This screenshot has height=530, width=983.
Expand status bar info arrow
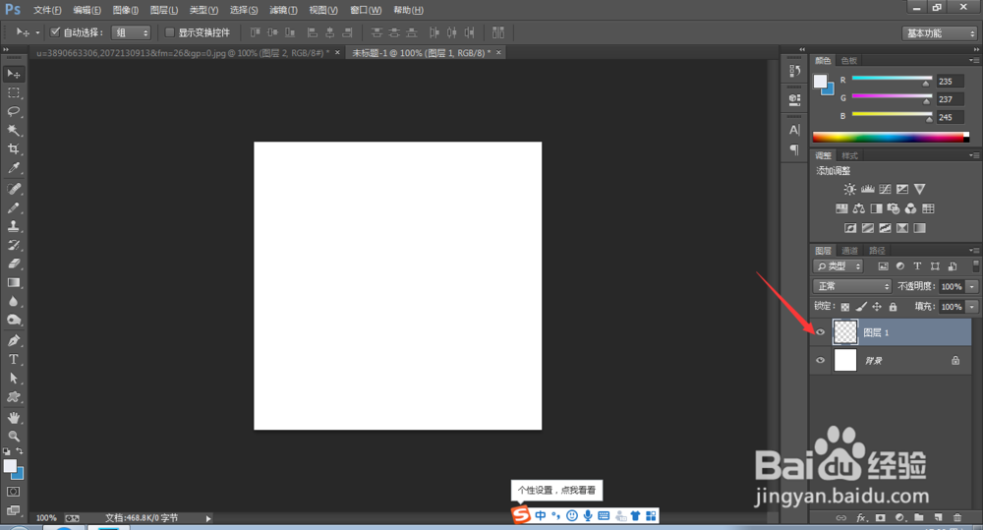click(x=208, y=518)
